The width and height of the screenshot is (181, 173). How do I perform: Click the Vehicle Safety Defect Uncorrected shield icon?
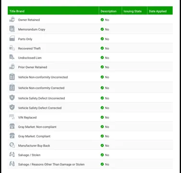tap(12, 98)
